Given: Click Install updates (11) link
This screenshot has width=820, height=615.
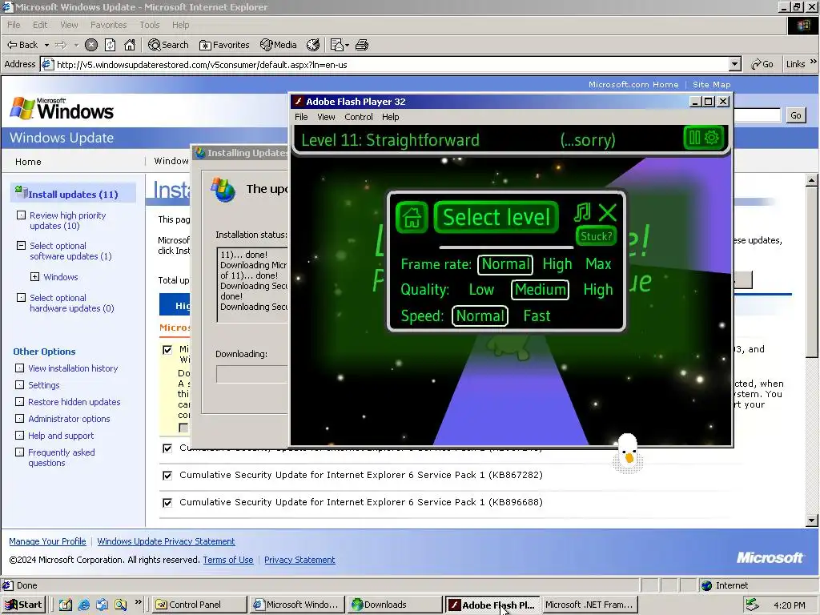Looking at the screenshot, I should [73, 195].
